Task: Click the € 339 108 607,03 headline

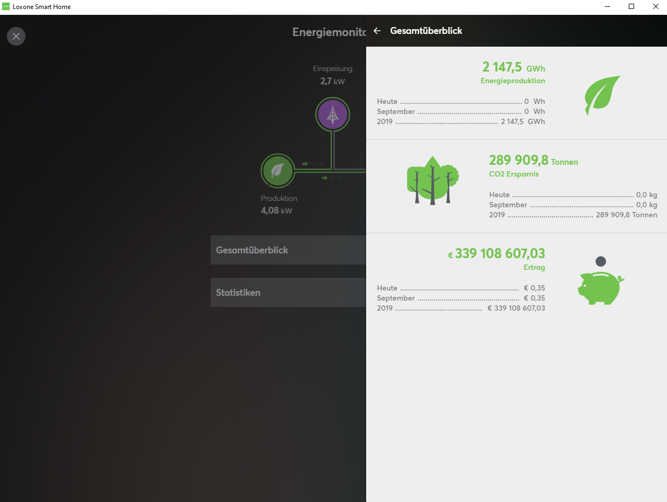Action: point(497,254)
